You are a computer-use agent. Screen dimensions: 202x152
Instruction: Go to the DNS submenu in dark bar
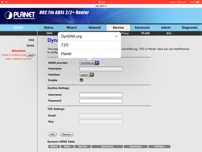(x=49, y=33)
